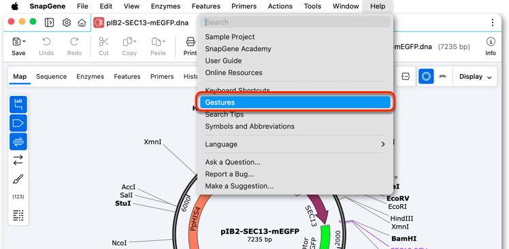
Task: Select the circular map view toggle
Action: (426, 77)
